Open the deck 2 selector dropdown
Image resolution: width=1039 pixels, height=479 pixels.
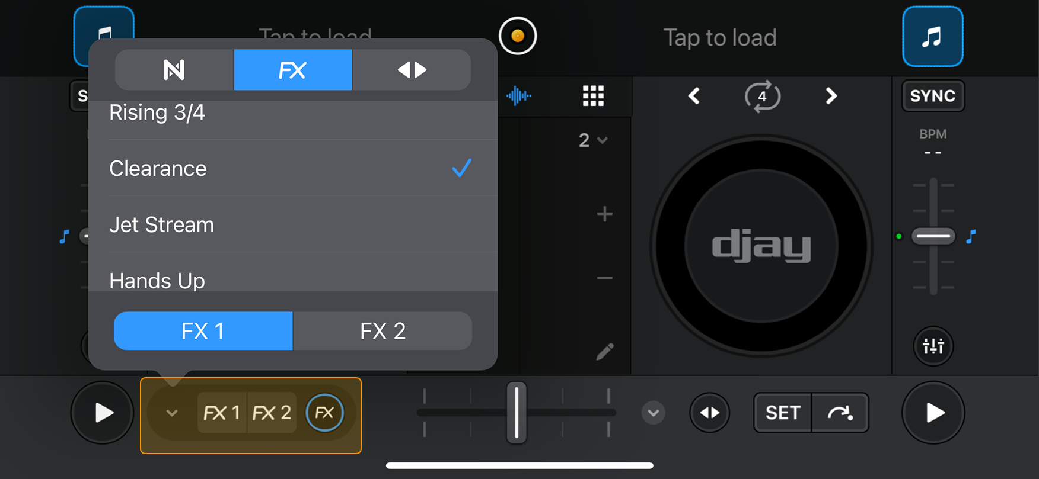pos(593,140)
